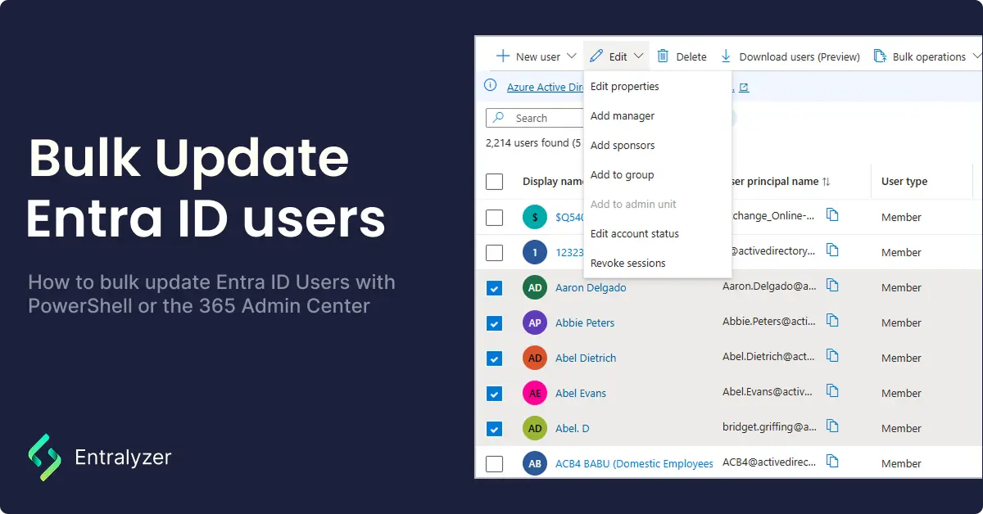983x514 pixels.
Task: Click the Entralyzer logo icon
Action: click(44, 457)
